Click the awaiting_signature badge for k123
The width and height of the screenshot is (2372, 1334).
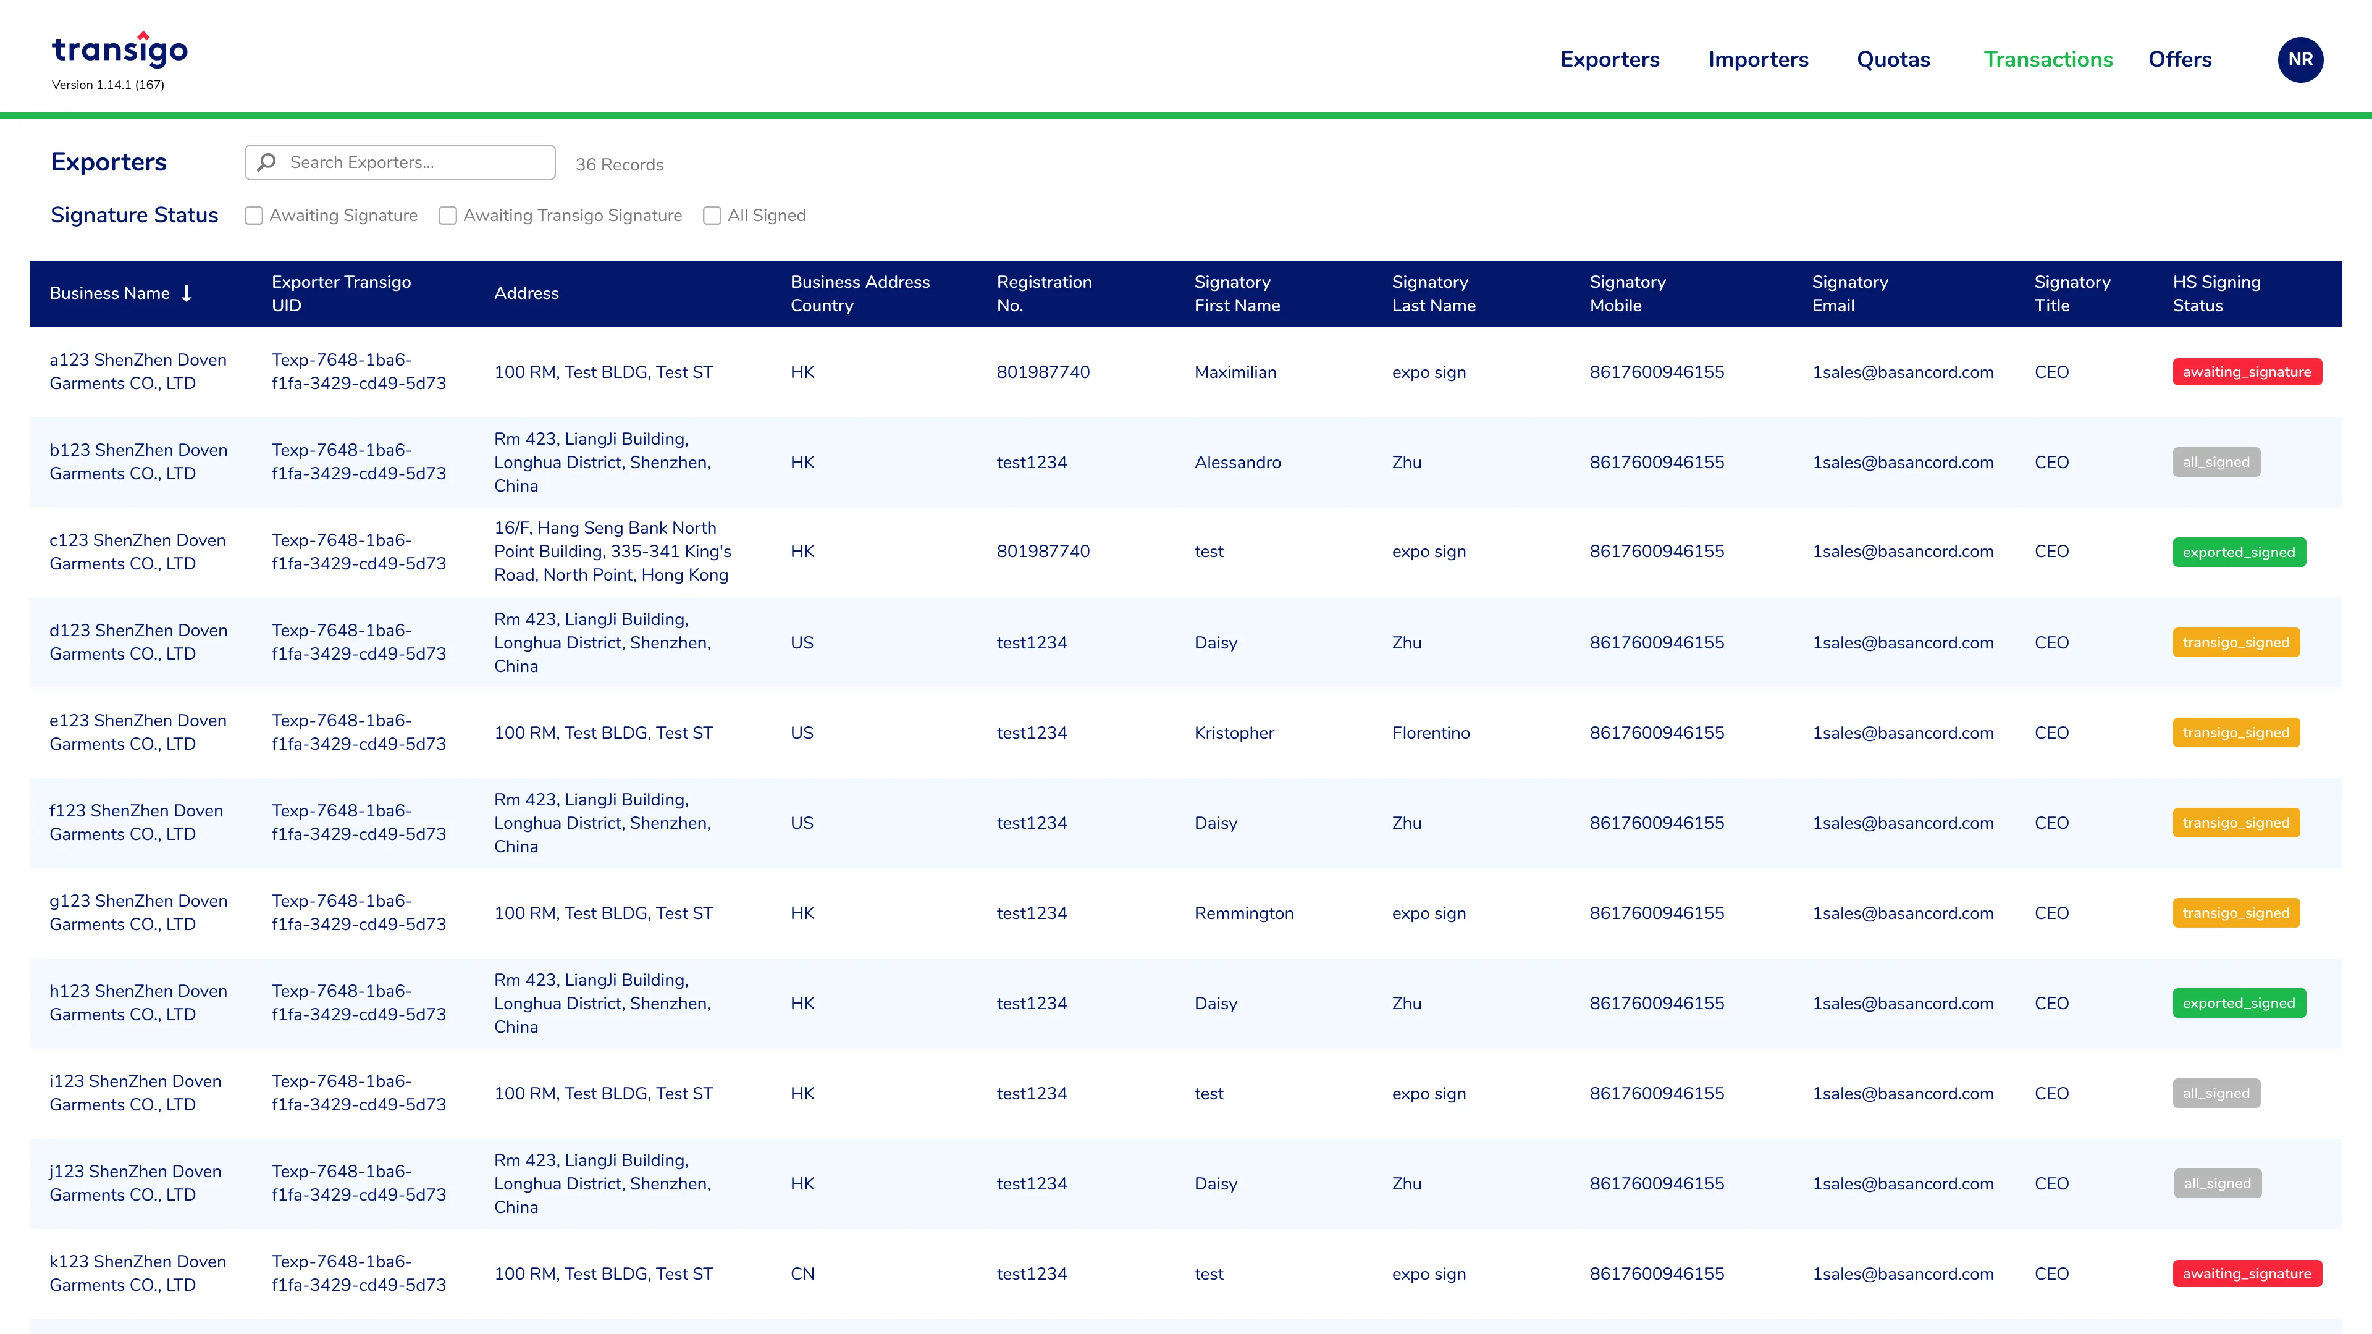click(2247, 1273)
